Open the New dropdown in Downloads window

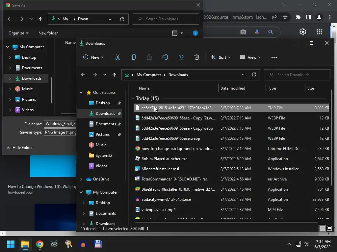93,57
